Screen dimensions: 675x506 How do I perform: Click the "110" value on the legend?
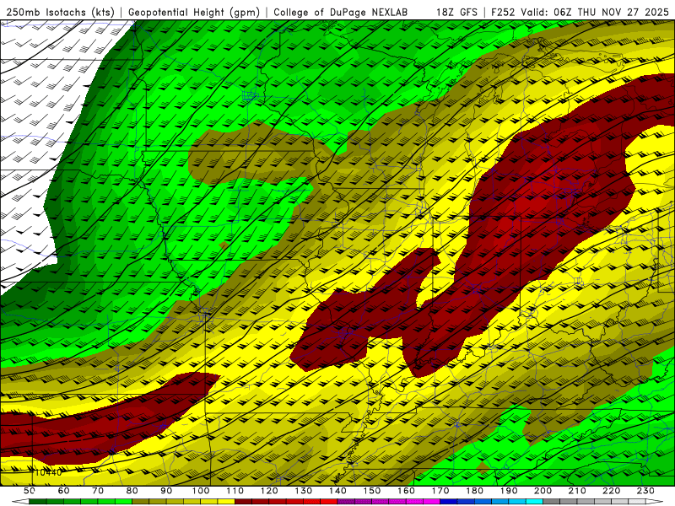(235, 491)
